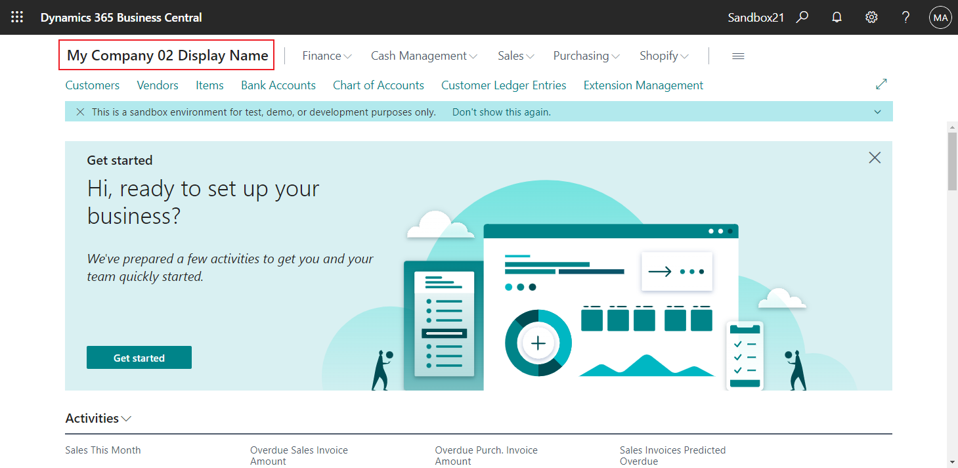
Task: Click the expand-to-wide-layout arrow icon
Action: pyautogui.click(x=881, y=84)
